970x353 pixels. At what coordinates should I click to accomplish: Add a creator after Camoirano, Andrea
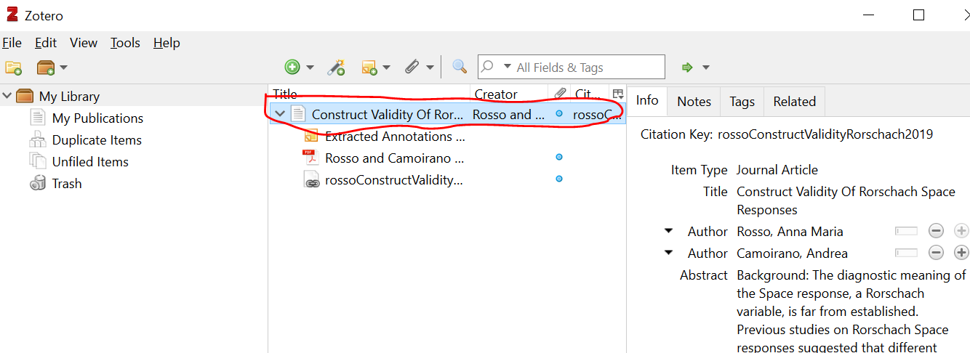click(x=961, y=253)
